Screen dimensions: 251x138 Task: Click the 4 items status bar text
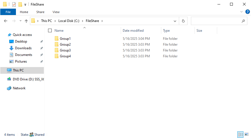click(10, 135)
